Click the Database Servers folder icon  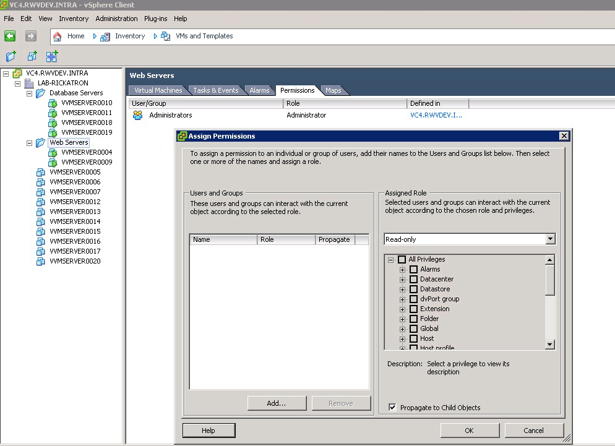click(40, 93)
